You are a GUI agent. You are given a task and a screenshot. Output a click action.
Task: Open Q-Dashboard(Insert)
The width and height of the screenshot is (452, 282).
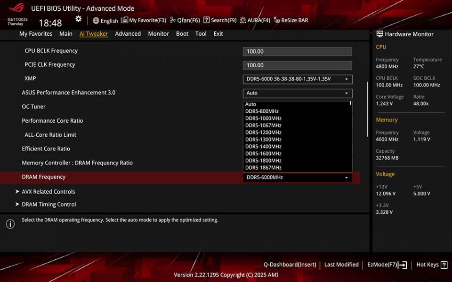(x=290, y=265)
